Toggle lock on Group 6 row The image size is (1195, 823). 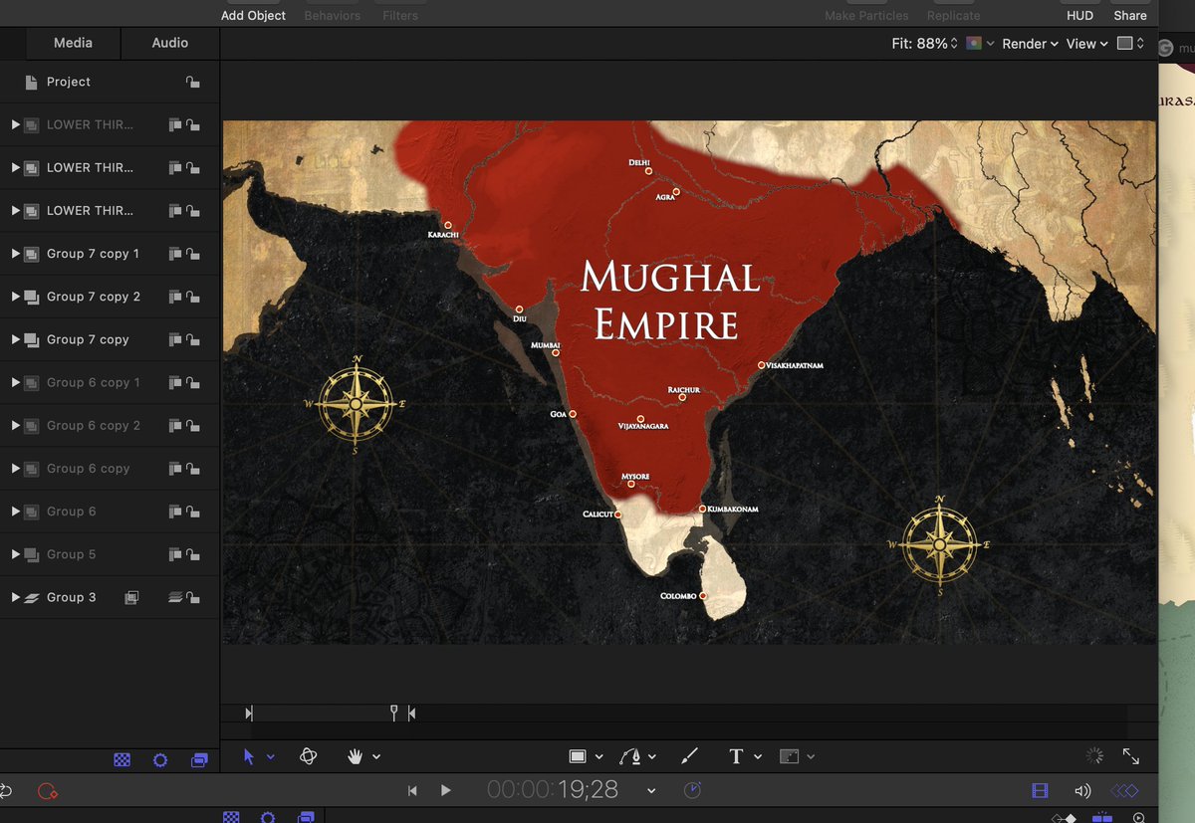point(193,512)
